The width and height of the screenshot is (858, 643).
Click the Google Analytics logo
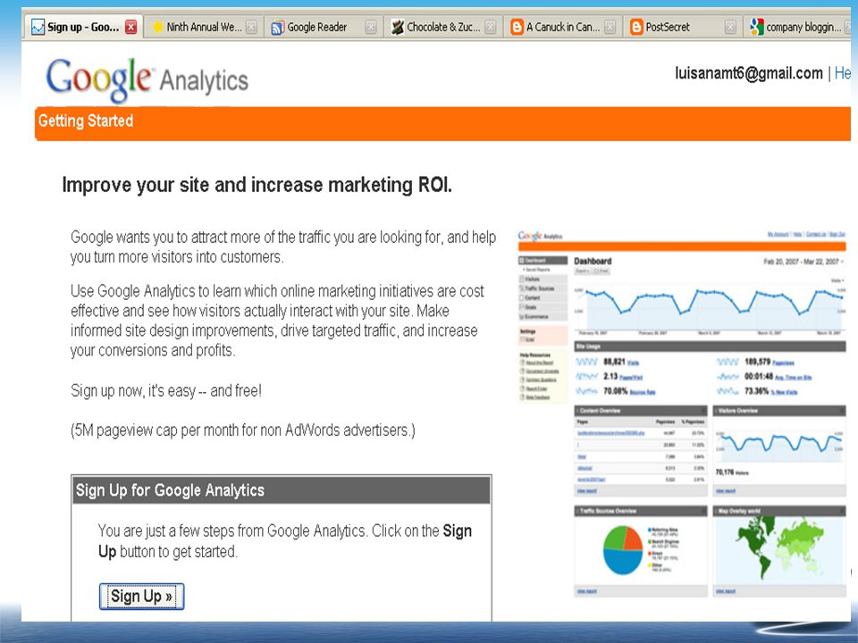click(x=147, y=79)
